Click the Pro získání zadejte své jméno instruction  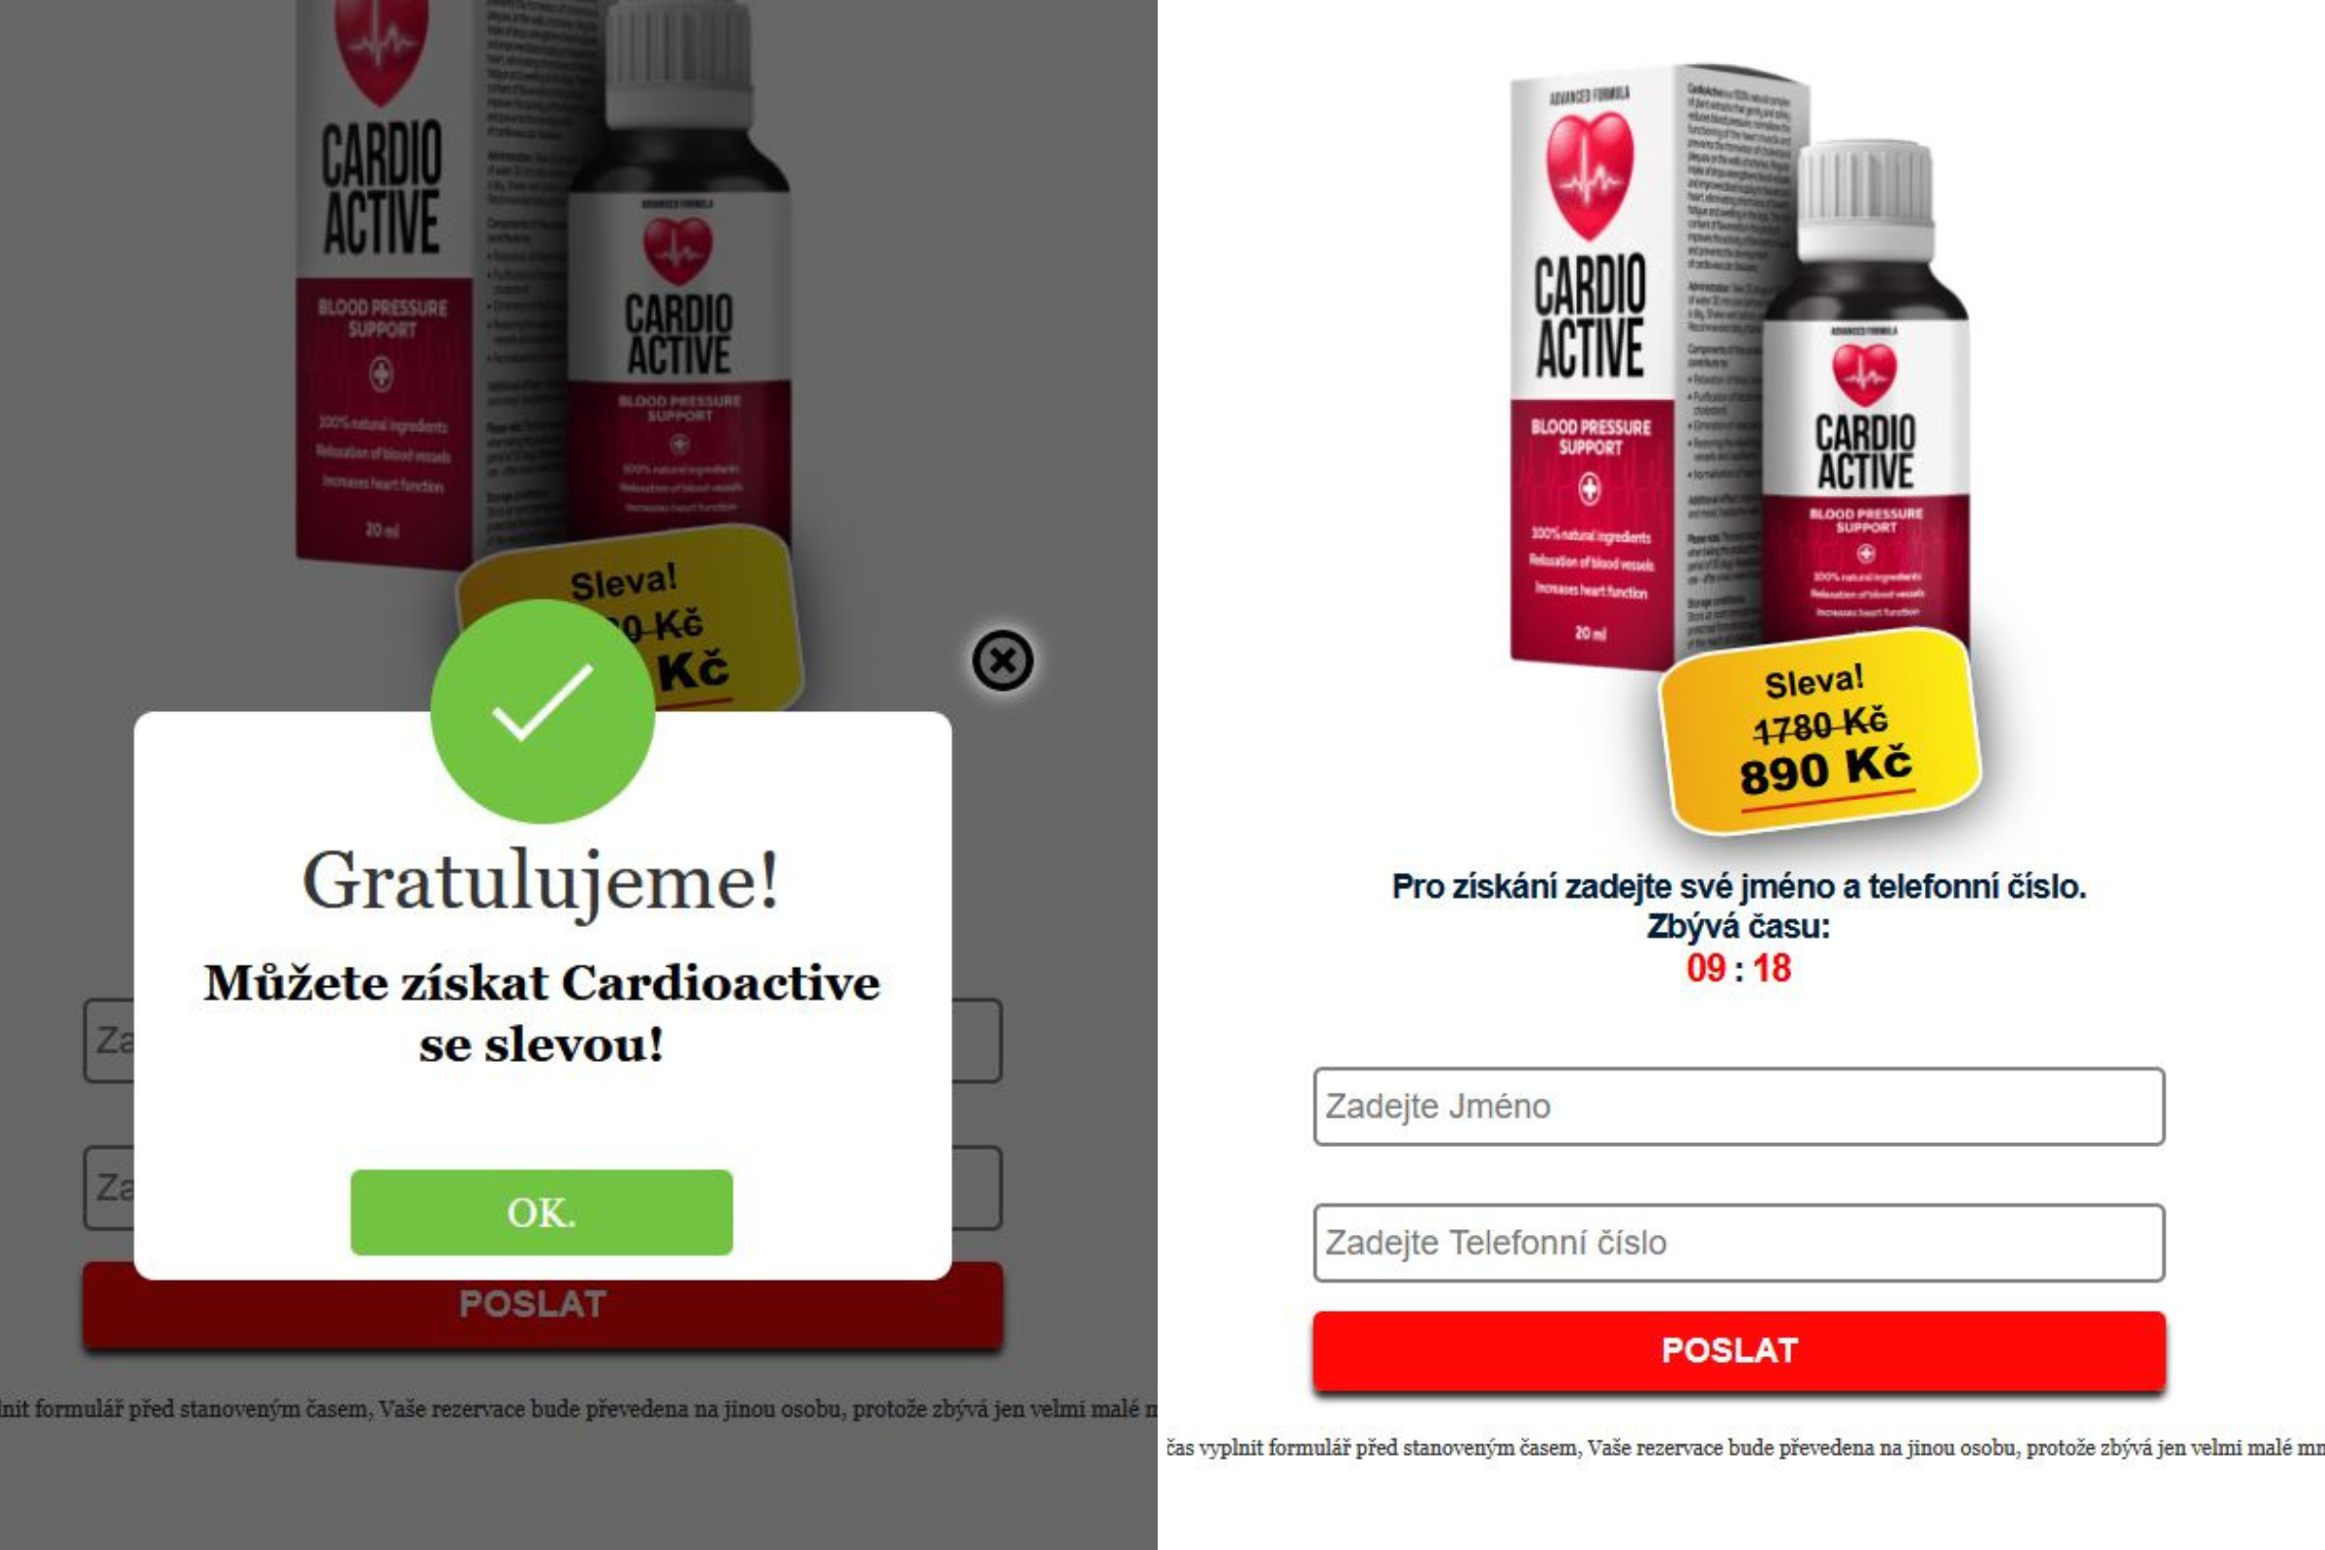(1739, 886)
